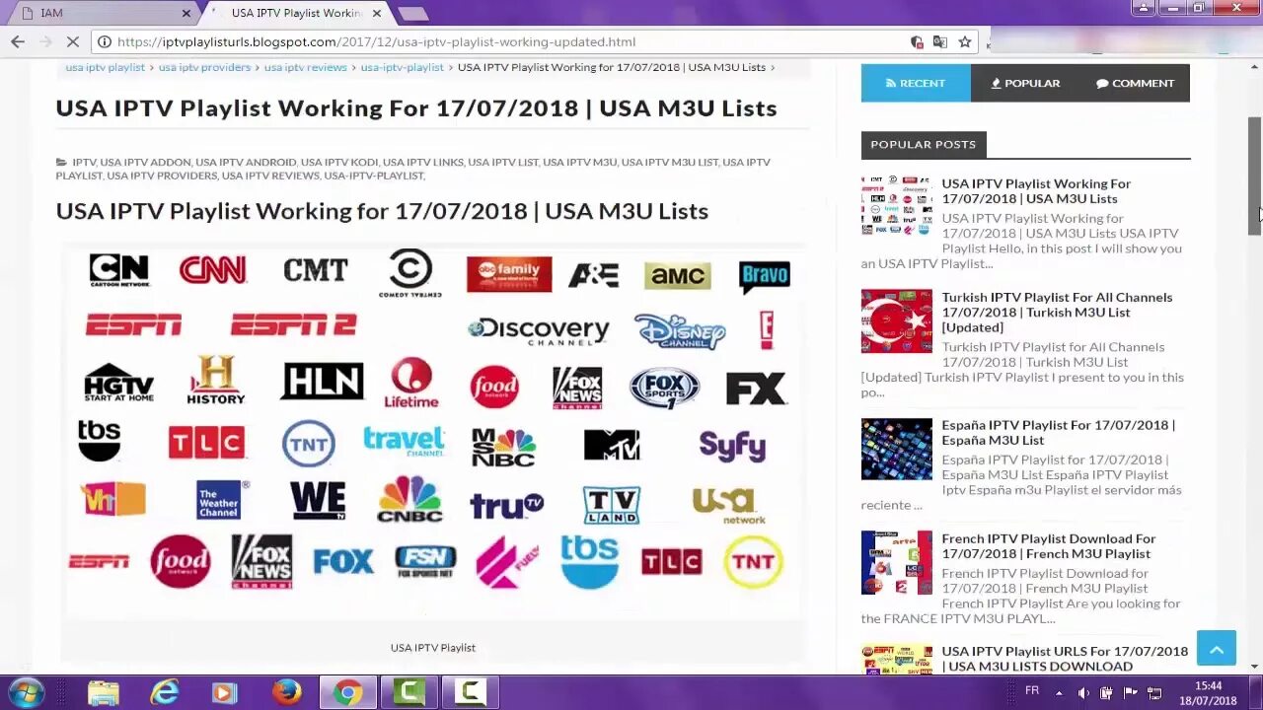Click the main post title heading
1263x710 pixels.
(x=415, y=107)
